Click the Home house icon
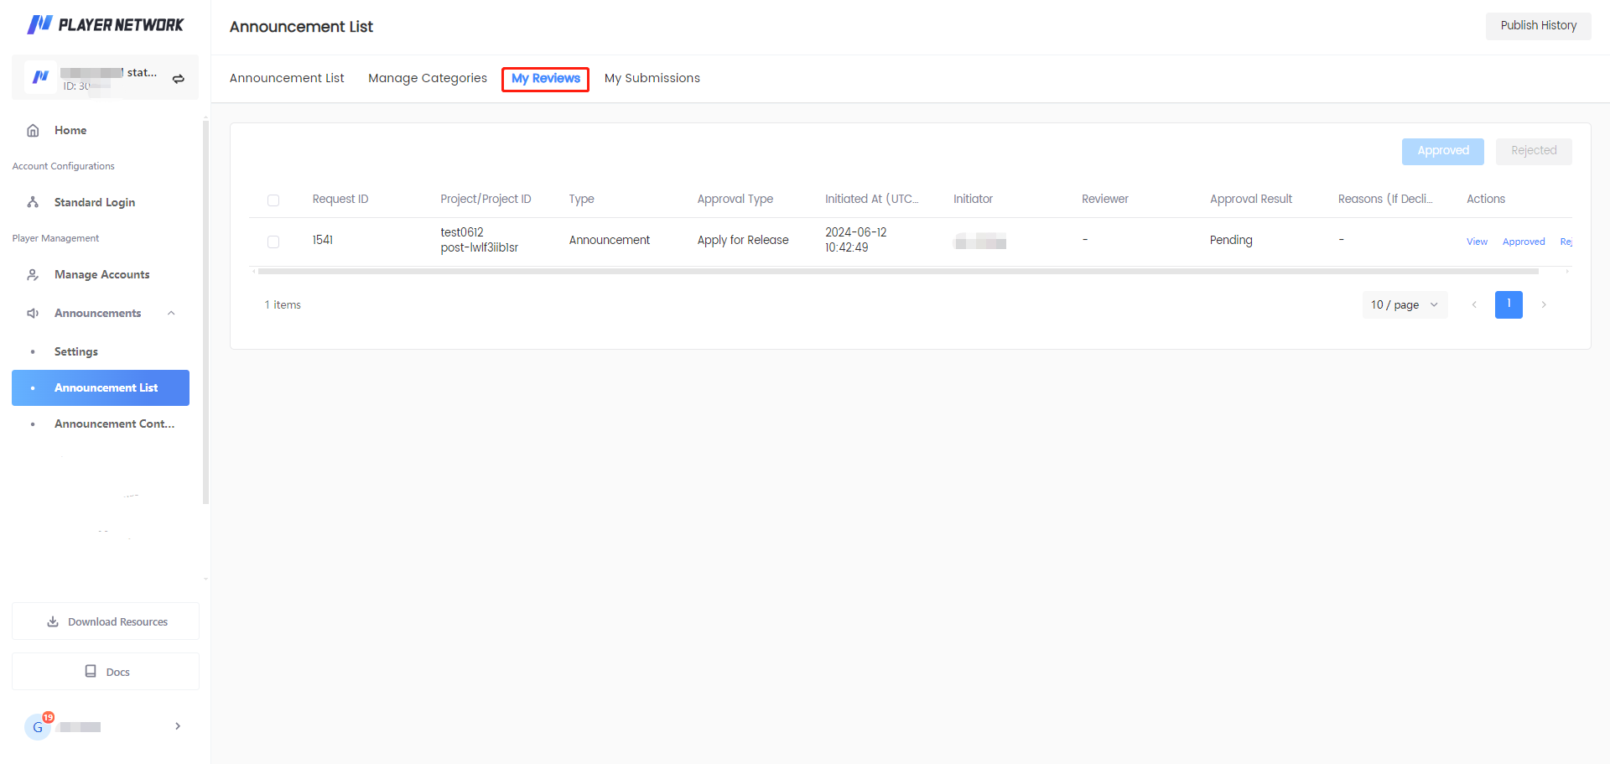 coord(34,131)
